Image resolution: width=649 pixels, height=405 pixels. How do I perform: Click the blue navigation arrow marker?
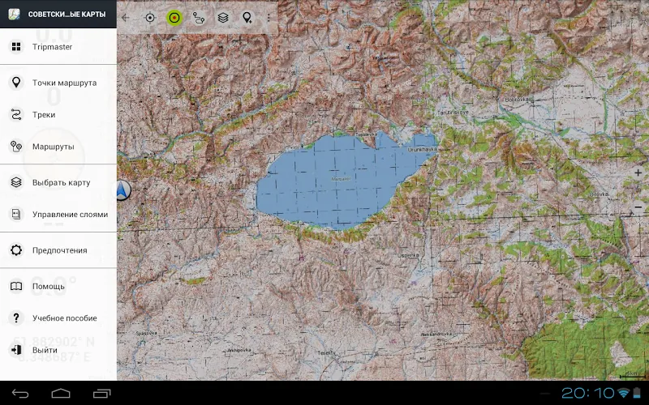pyautogui.click(x=122, y=190)
